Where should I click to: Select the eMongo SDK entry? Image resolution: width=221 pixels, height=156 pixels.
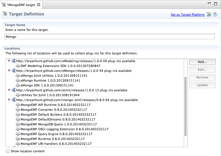click(47, 85)
